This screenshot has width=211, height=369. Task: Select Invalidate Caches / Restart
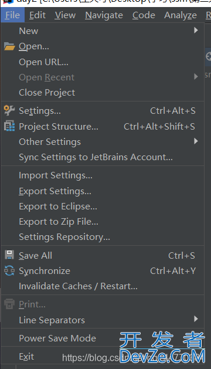[103, 286]
